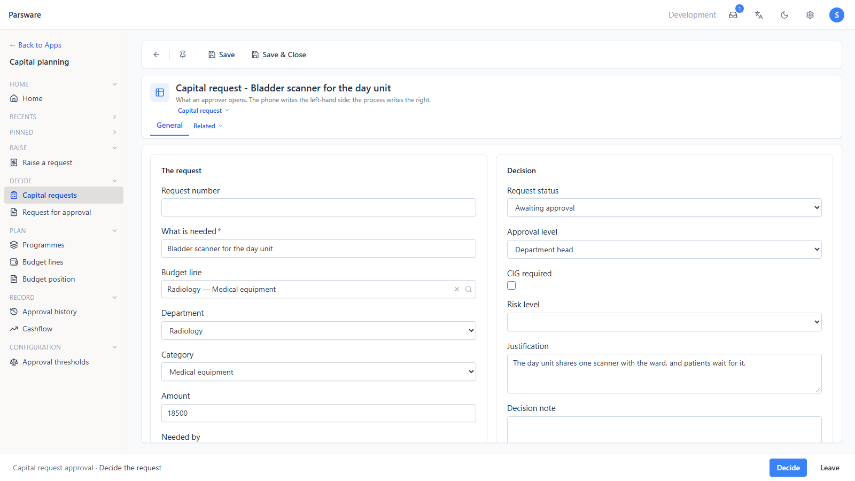Click into the Request number field
This screenshot has width=855, height=481.
point(318,207)
